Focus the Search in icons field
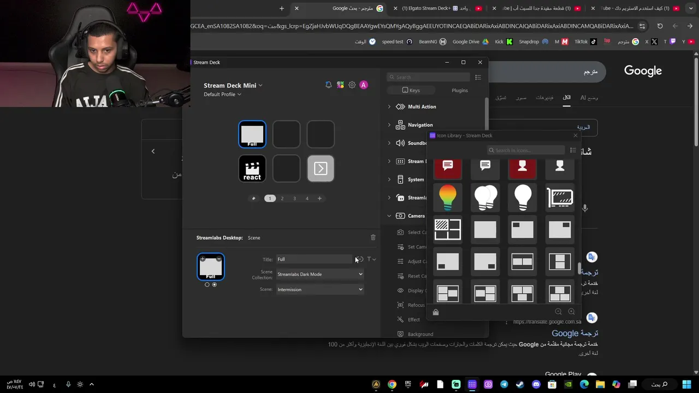This screenshot has width=699, height=393. click(526, 150)
